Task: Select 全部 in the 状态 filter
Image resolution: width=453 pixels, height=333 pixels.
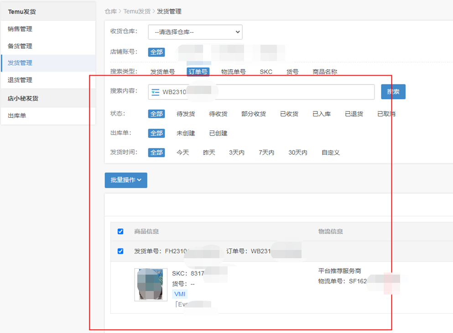Action: (x=156, y=114)
